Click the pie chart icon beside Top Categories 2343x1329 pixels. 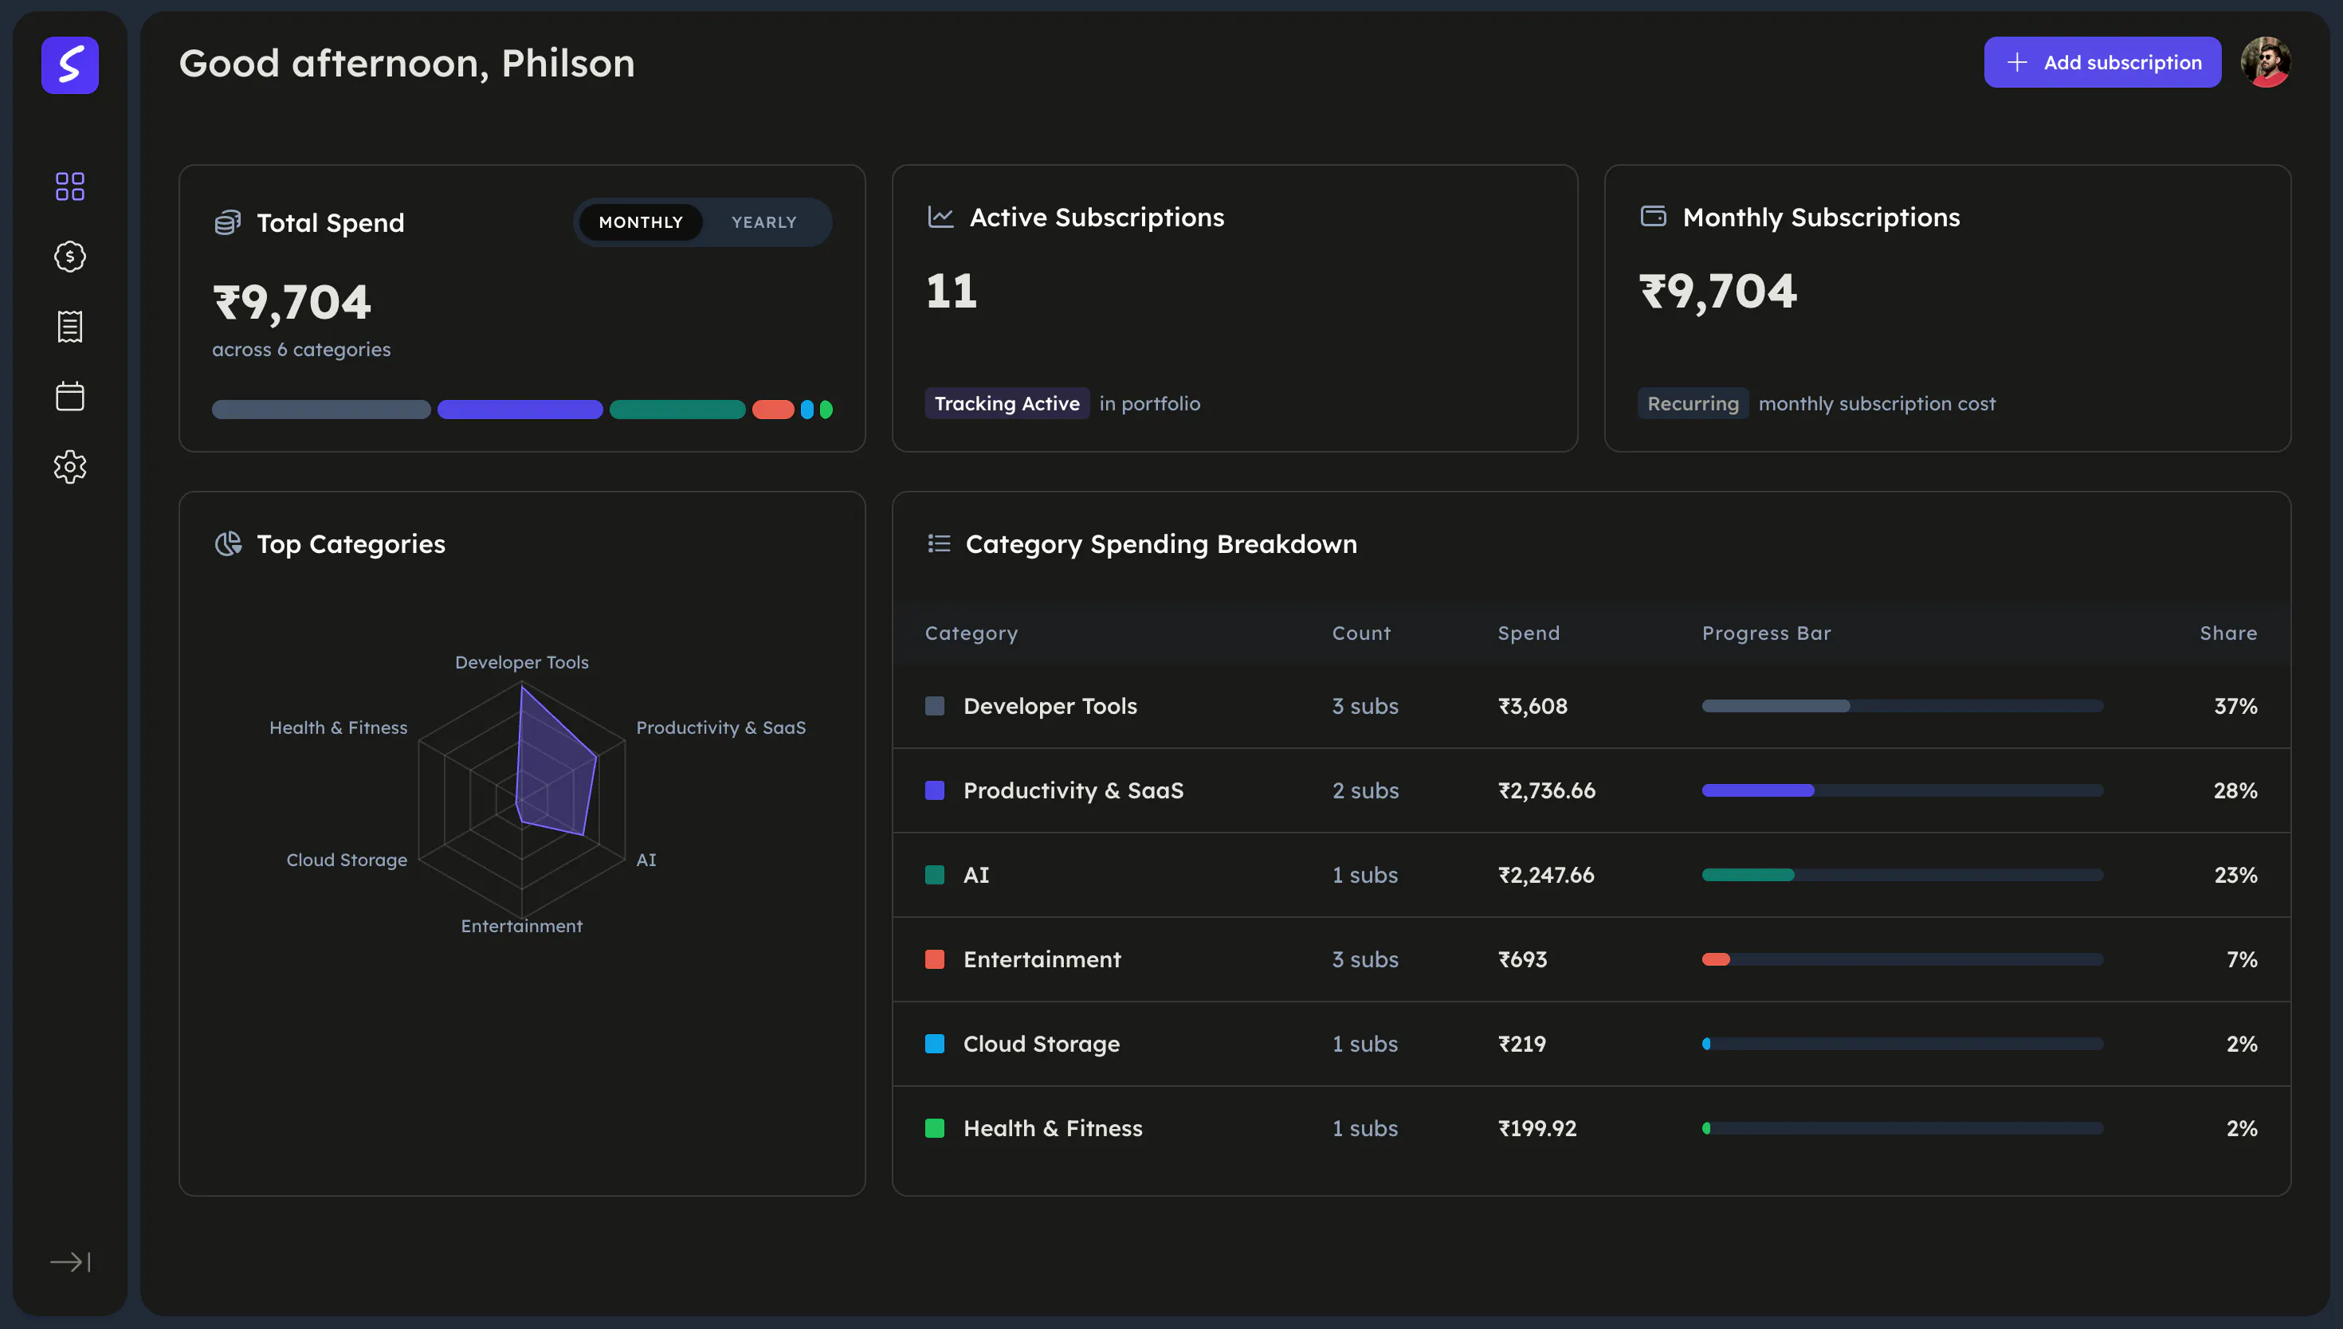pos(227,544)
